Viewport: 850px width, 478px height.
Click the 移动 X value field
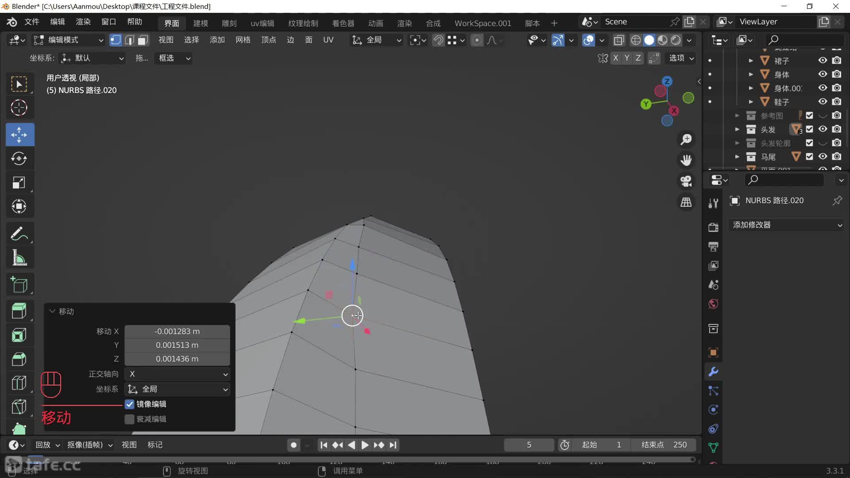(177, 332)
